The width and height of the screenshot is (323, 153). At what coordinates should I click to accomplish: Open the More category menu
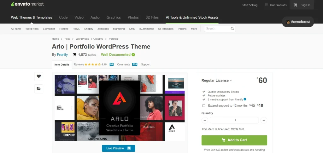pos(194,29)
